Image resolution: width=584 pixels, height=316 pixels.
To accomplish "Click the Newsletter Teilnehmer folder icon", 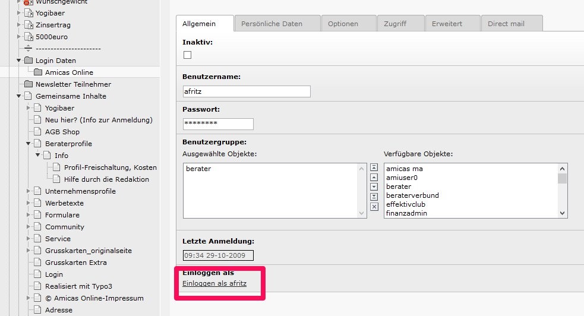I will [x=29, y=84].
